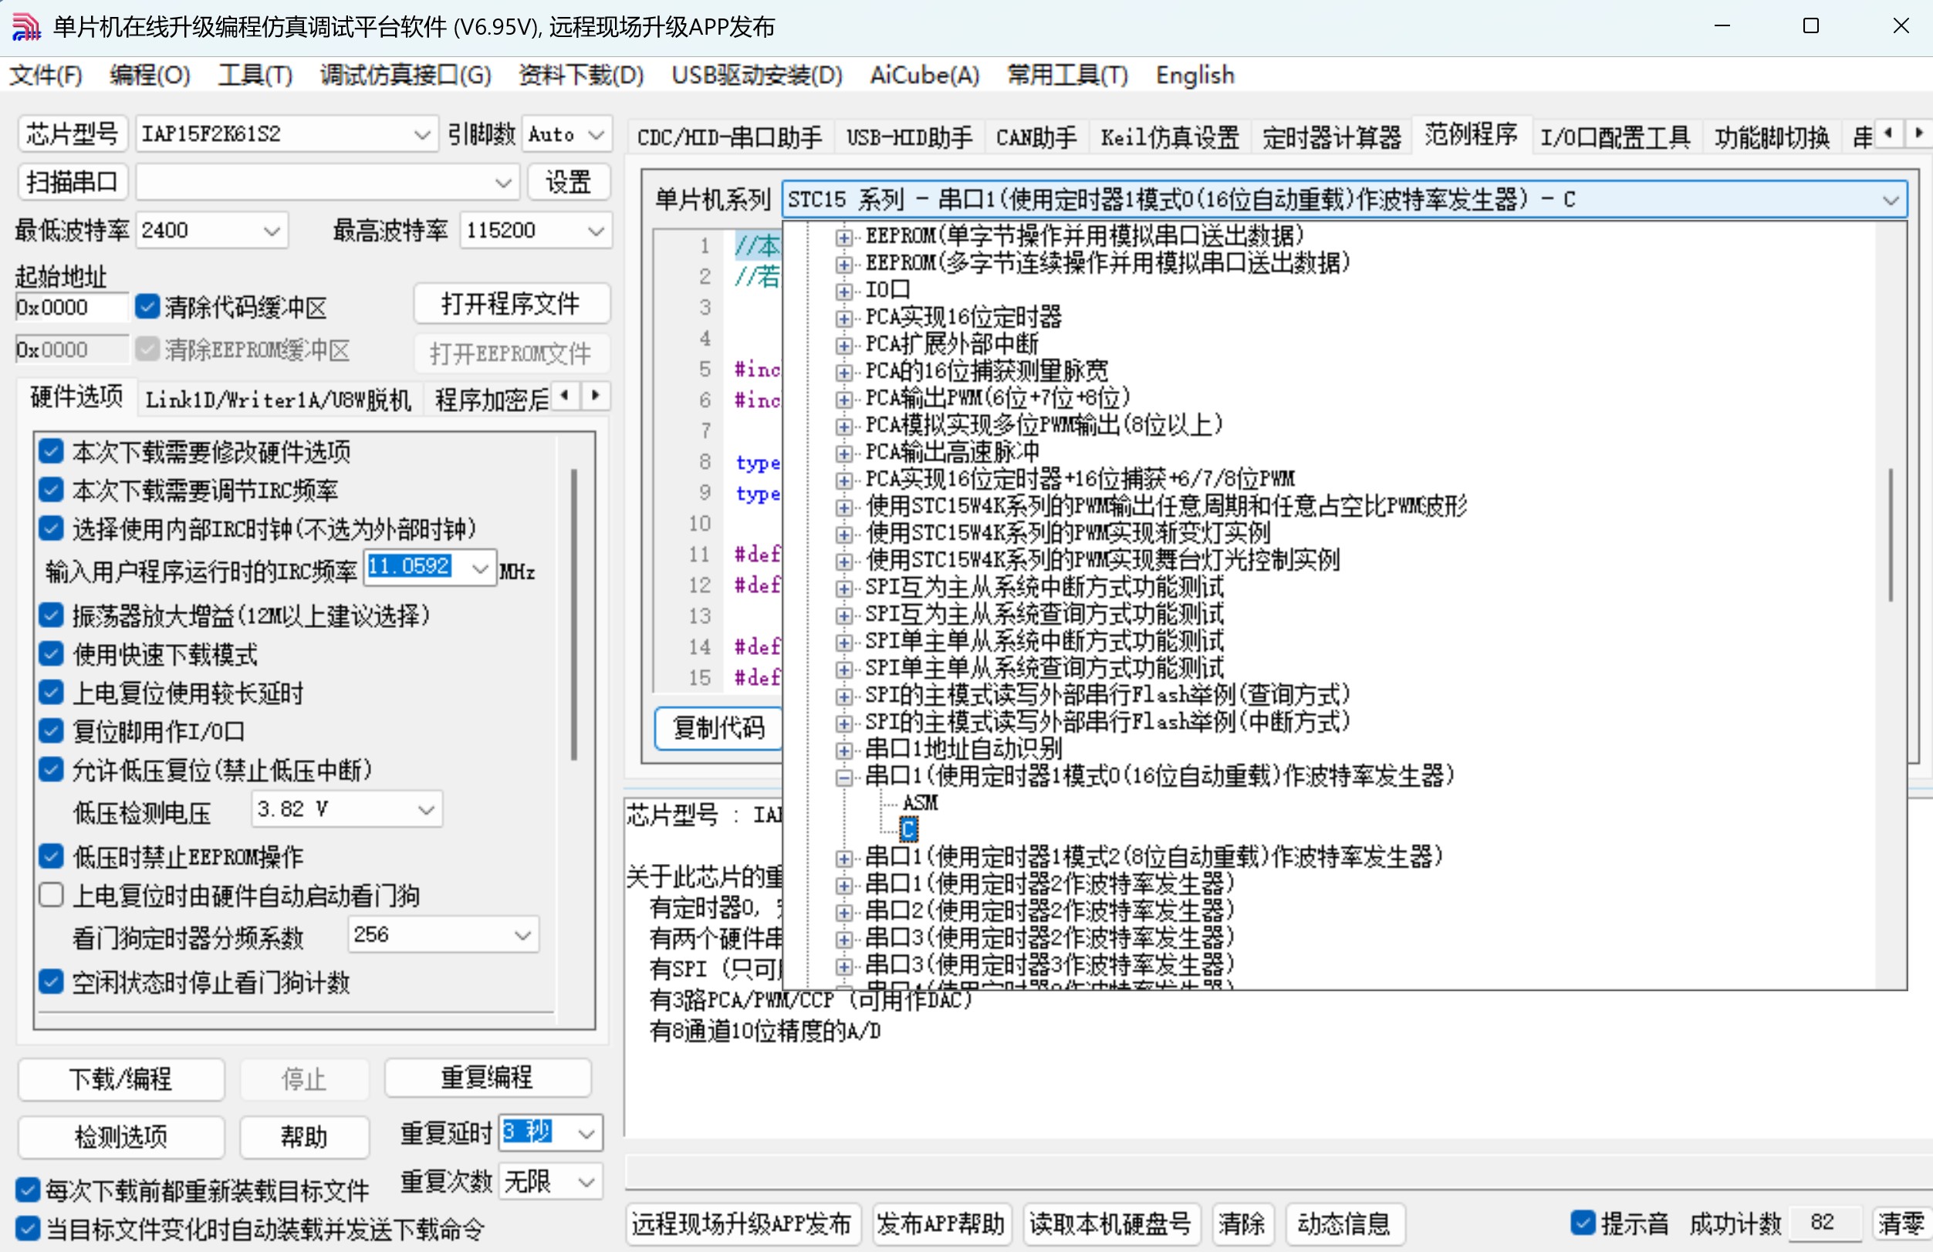Toggle 上电复位使用较长延时 checkbox

click(51, 693)
